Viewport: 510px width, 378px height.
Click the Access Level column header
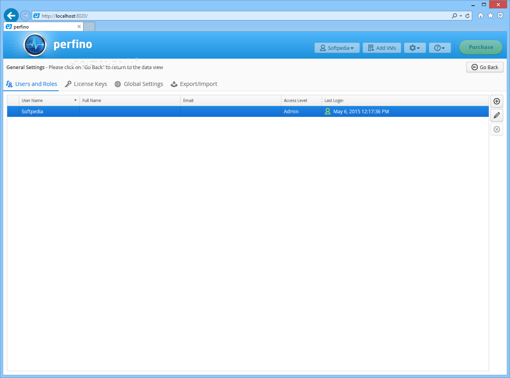pos(302,100)
